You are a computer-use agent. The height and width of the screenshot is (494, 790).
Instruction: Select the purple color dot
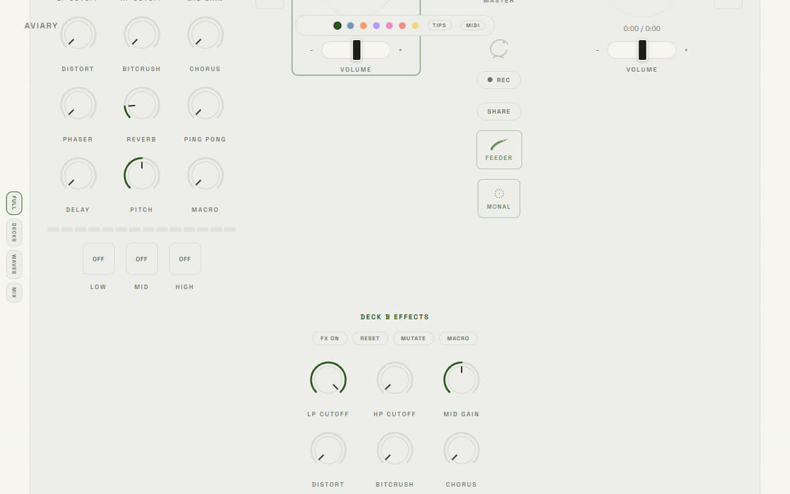377,26
